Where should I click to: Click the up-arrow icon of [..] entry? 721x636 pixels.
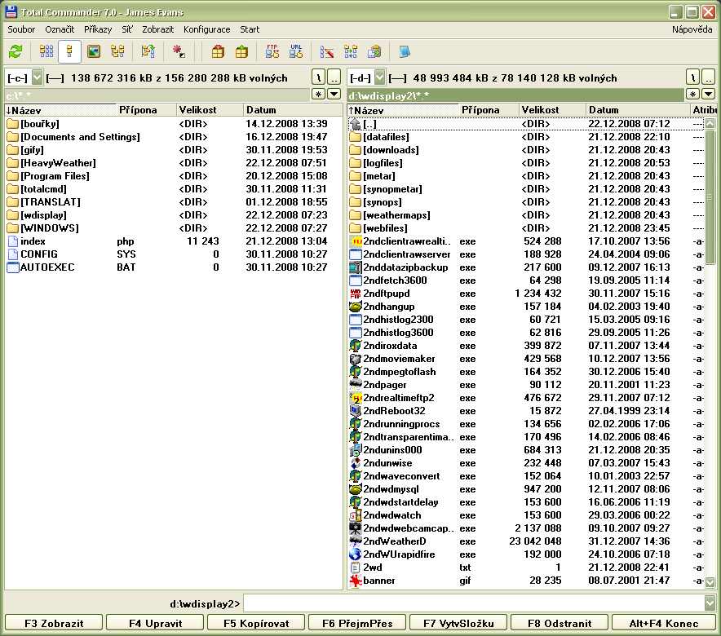click(x=355, y=124)
